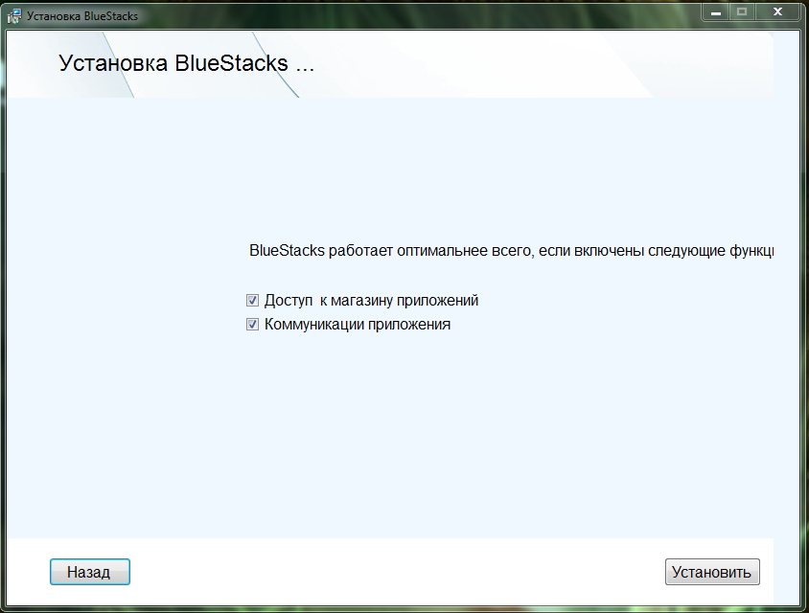This screenshot has width=809, height=613.
Task: Uncheck "Доступ к магазину приложений" checkbox
Action: point(252,301)
